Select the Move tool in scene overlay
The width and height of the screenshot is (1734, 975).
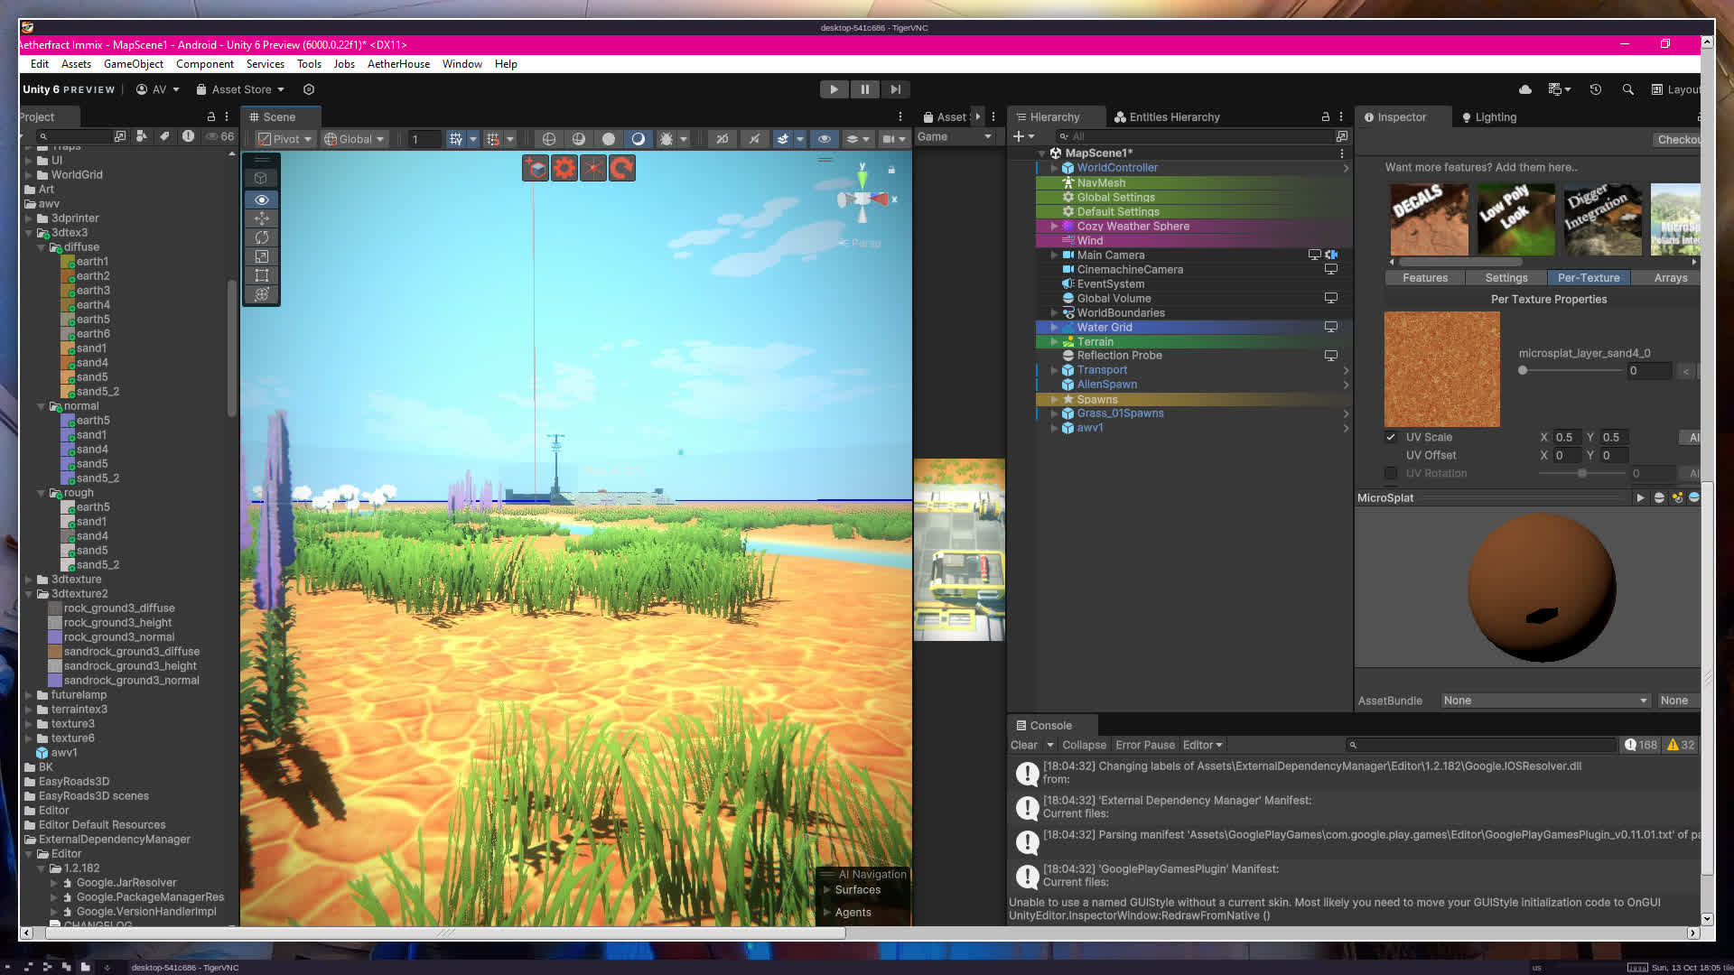[262, 218]
